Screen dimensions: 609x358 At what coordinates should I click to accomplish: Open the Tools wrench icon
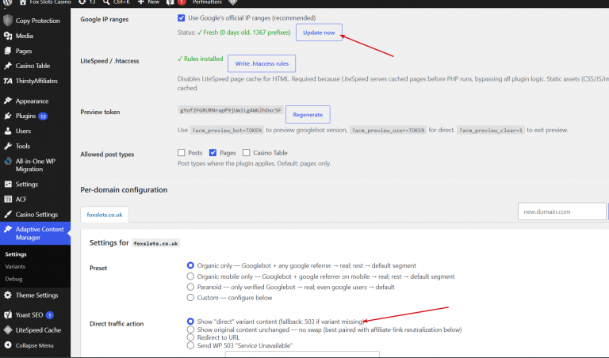[8, 147]
